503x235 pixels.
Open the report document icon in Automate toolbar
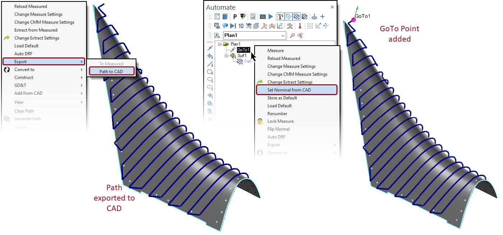point(253,17)
